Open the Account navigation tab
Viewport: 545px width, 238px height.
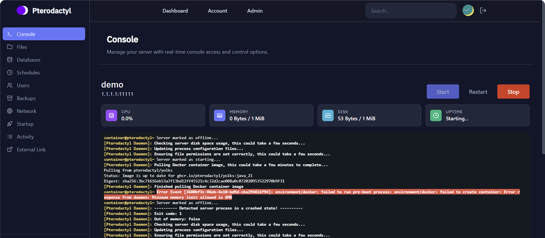[x=217, y=11]
